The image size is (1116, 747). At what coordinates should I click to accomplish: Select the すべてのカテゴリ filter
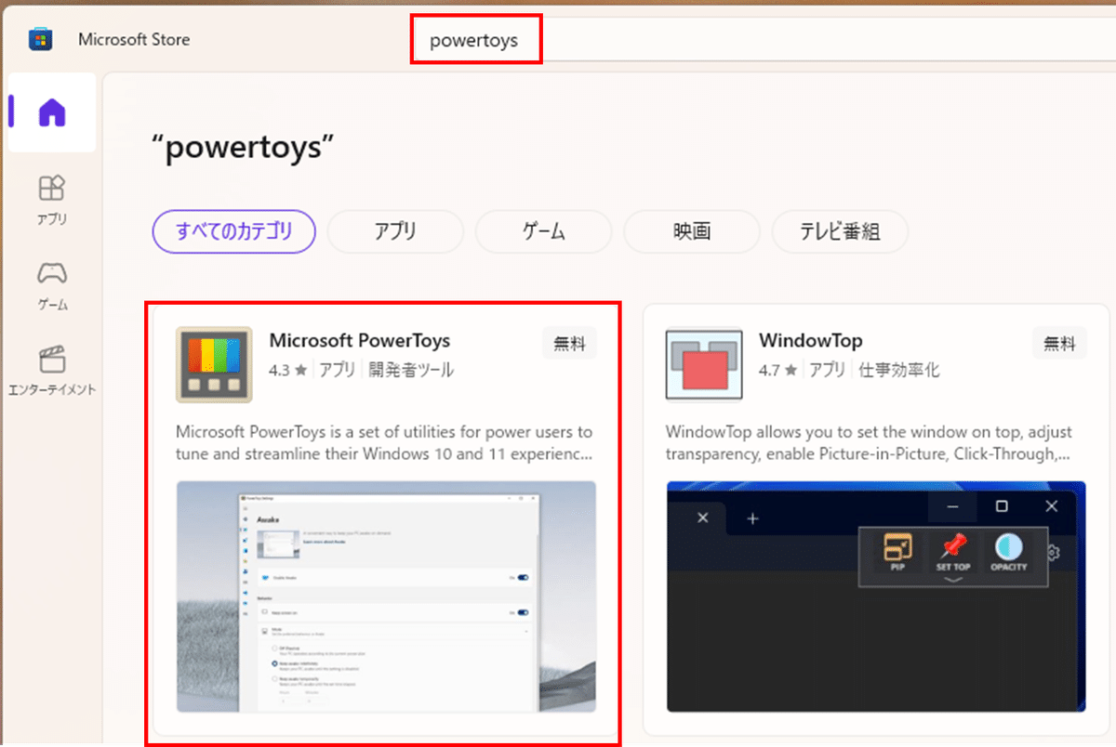tap(234, 231)
